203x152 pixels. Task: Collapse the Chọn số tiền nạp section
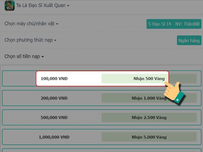click(24, 56)
